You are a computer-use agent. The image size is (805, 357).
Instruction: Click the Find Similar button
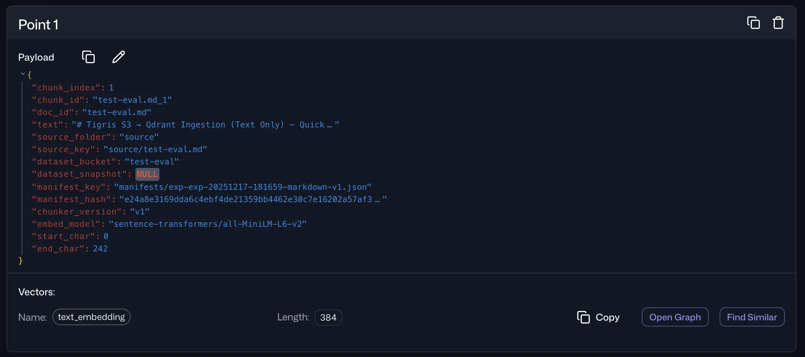[x=752, y=317]
